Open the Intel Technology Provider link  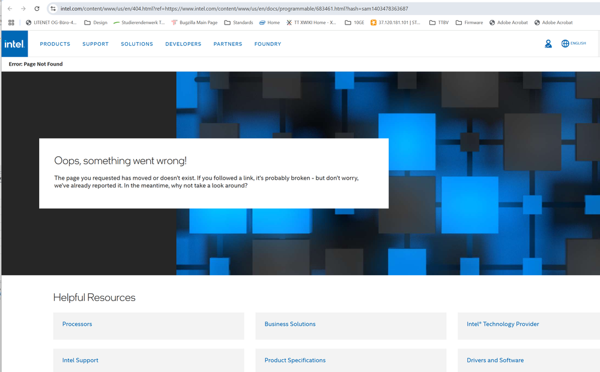pyautogui.click(x=503, y=324)
